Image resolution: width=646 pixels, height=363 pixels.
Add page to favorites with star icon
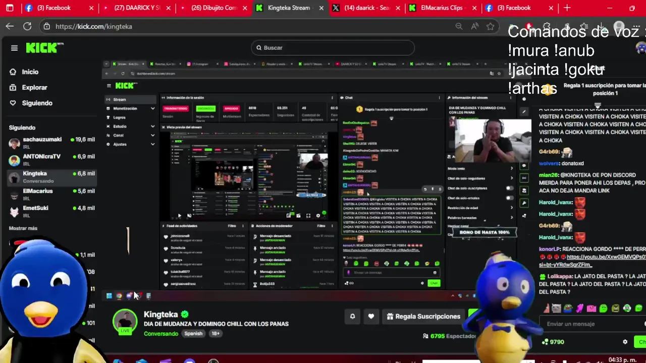tap(491, 26)
